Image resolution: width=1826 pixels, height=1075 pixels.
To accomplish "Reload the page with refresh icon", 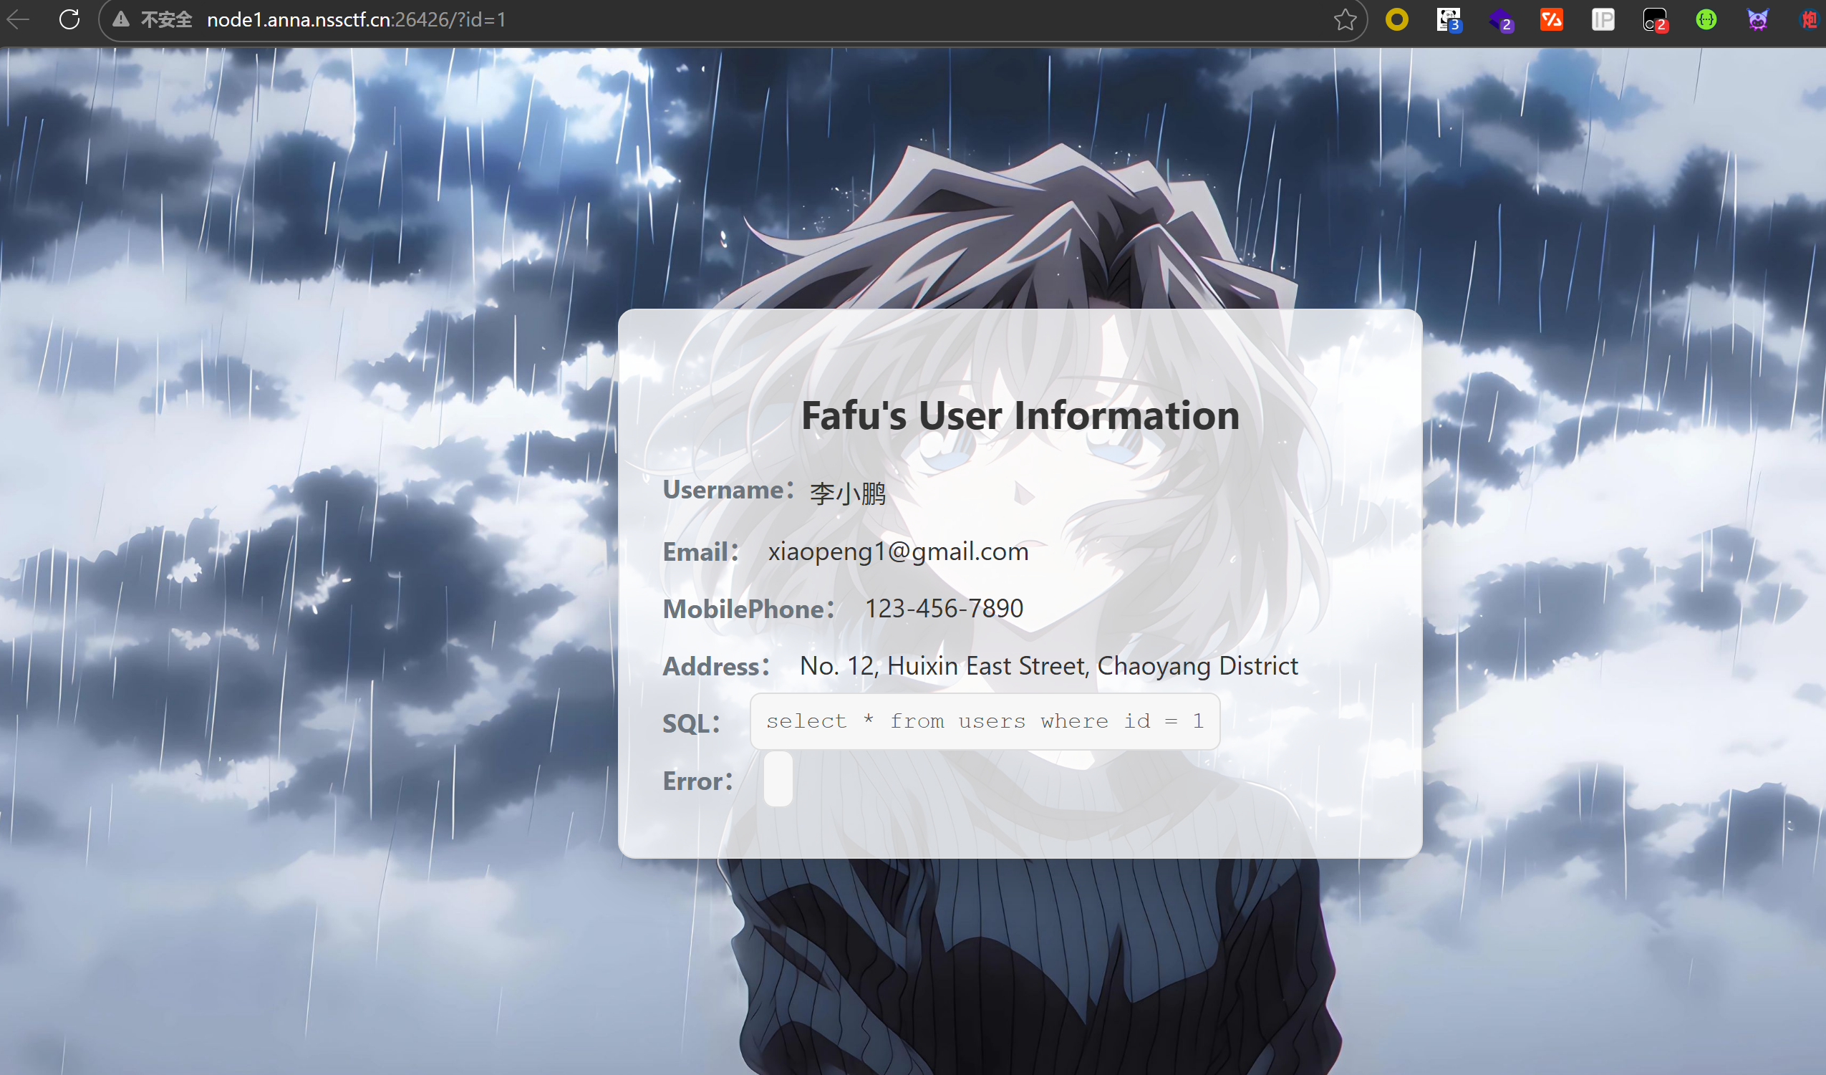I will pyautogui.click(x=69, y=19).
